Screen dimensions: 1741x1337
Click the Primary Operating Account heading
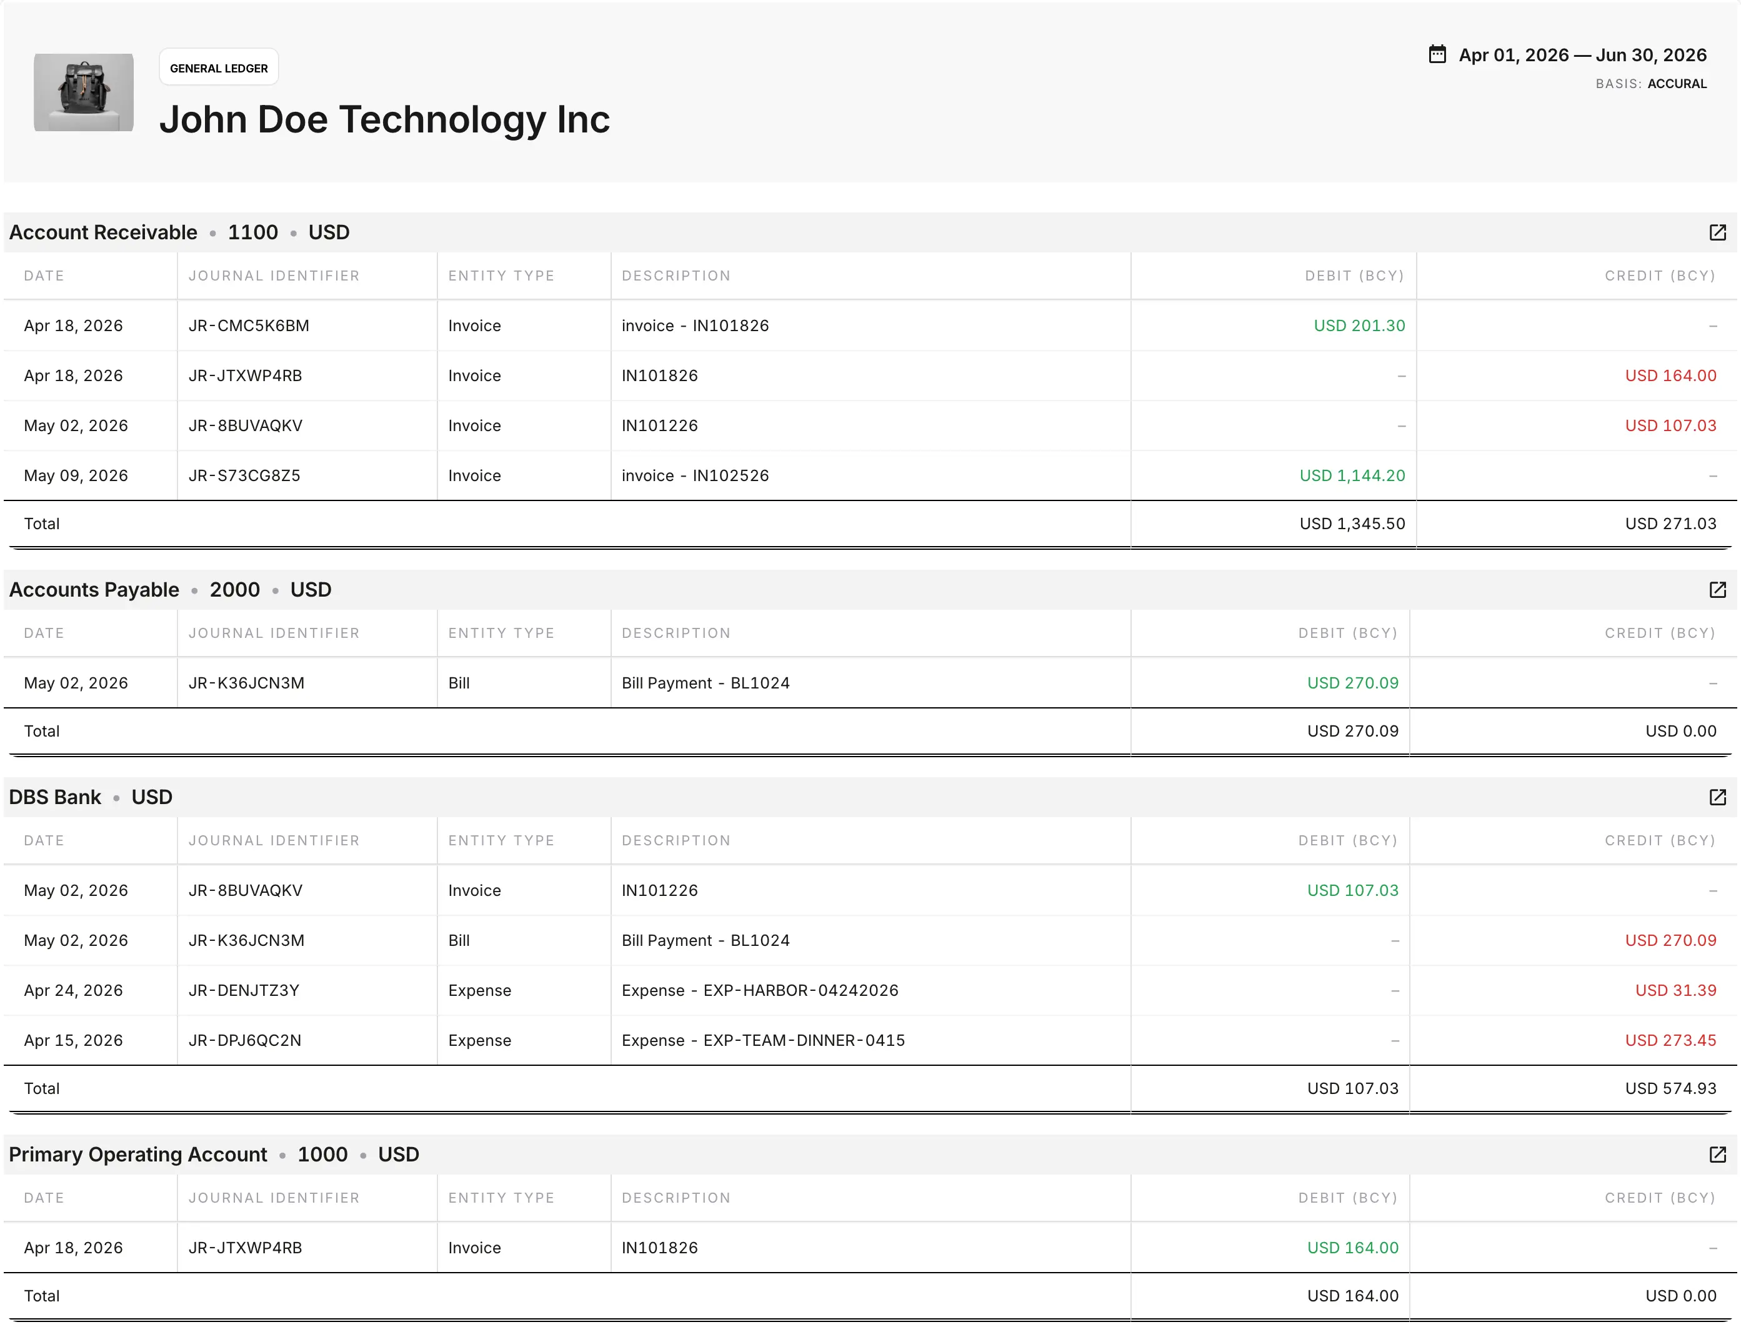pyautogui.click(x=137, y=1155)
